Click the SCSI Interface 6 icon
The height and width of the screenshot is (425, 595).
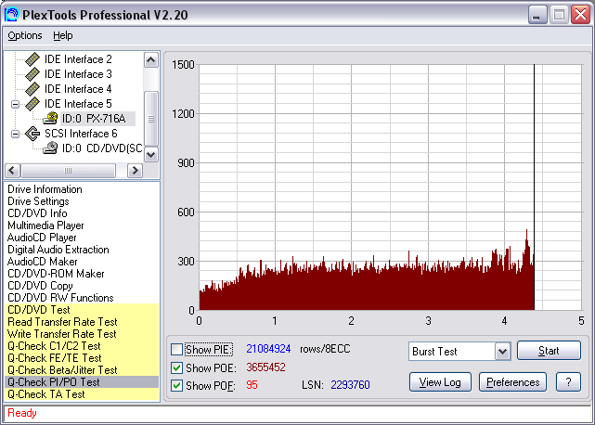(x=32, y=134)
